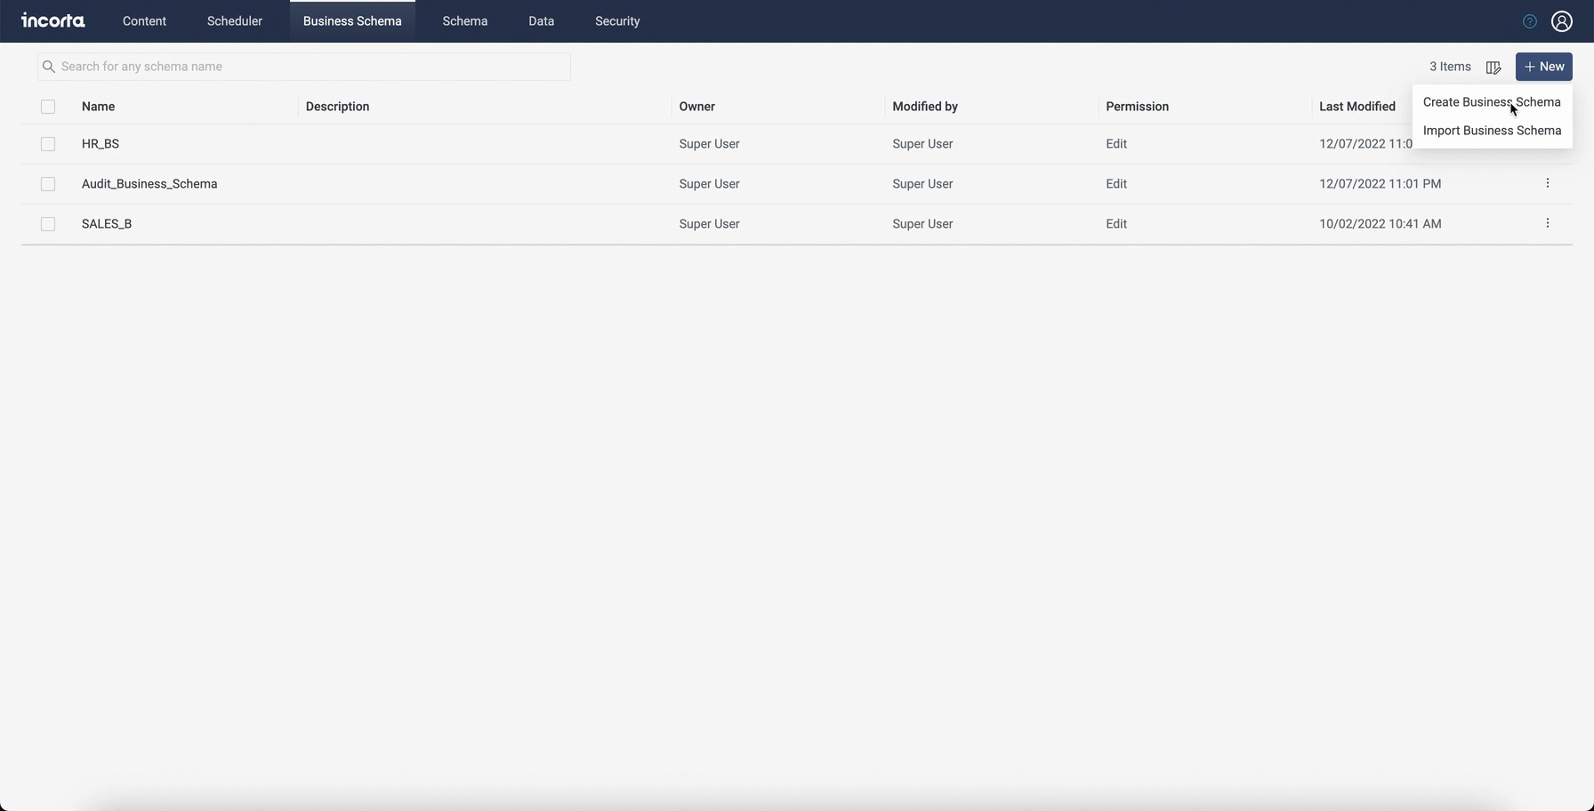The width and height of the screenshot is (1594, 811).
Task: Switch to the Content tab
Action: (144, 21)
